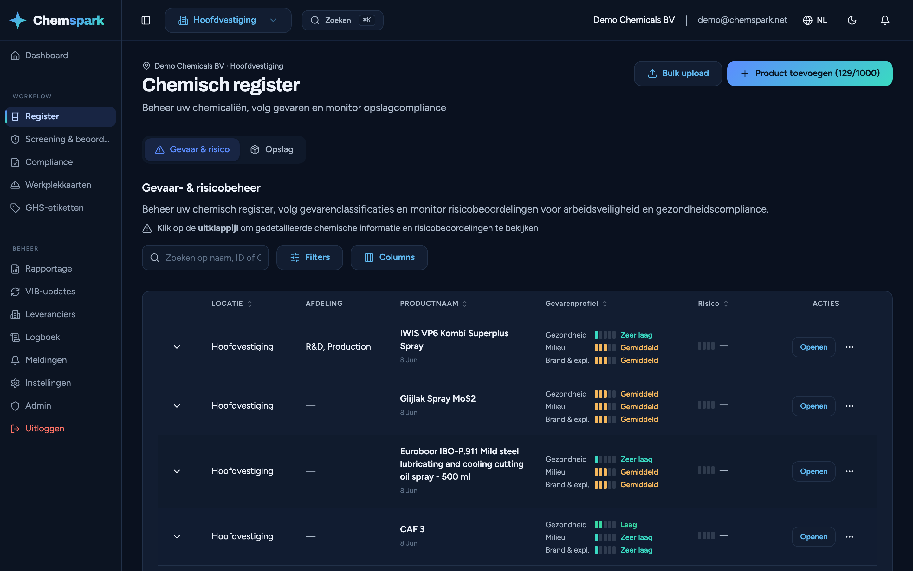
Task: Click risk indicator bars of Euroboor row
Action: click(x=706, y=470)
